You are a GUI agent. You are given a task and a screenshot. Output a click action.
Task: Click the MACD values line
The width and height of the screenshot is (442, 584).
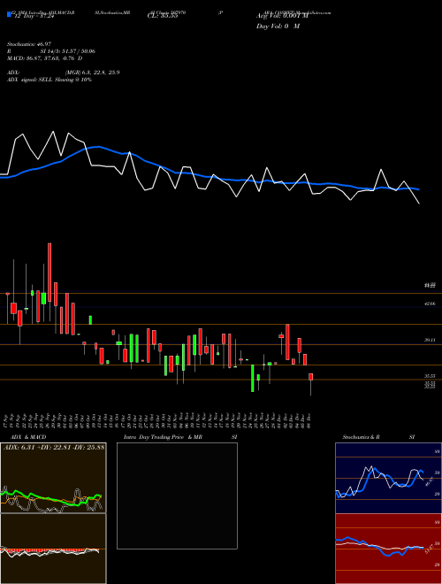pyautogui.click(x=45, y=58)
